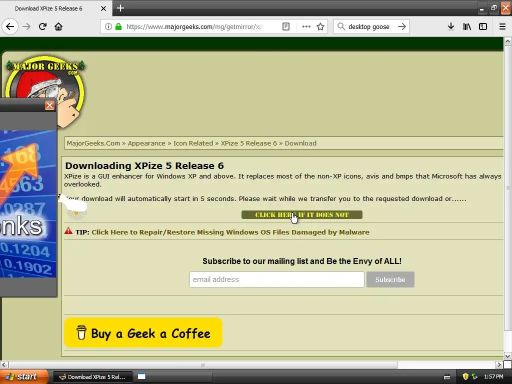512x384 pixels.
Task: Click the network connection tray icon
Action: (475, 377)
